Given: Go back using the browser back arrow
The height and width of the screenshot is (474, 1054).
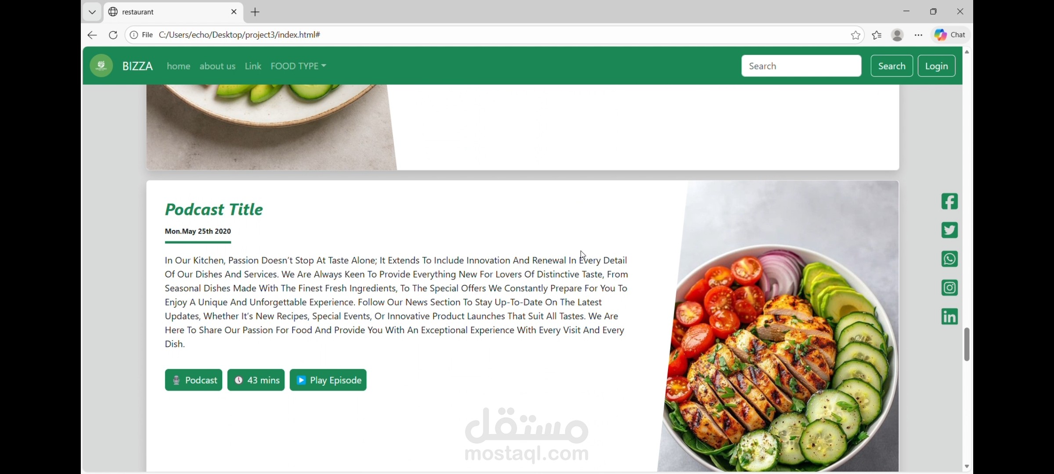Looking at the screenshot, I should [x=92, y=35].
